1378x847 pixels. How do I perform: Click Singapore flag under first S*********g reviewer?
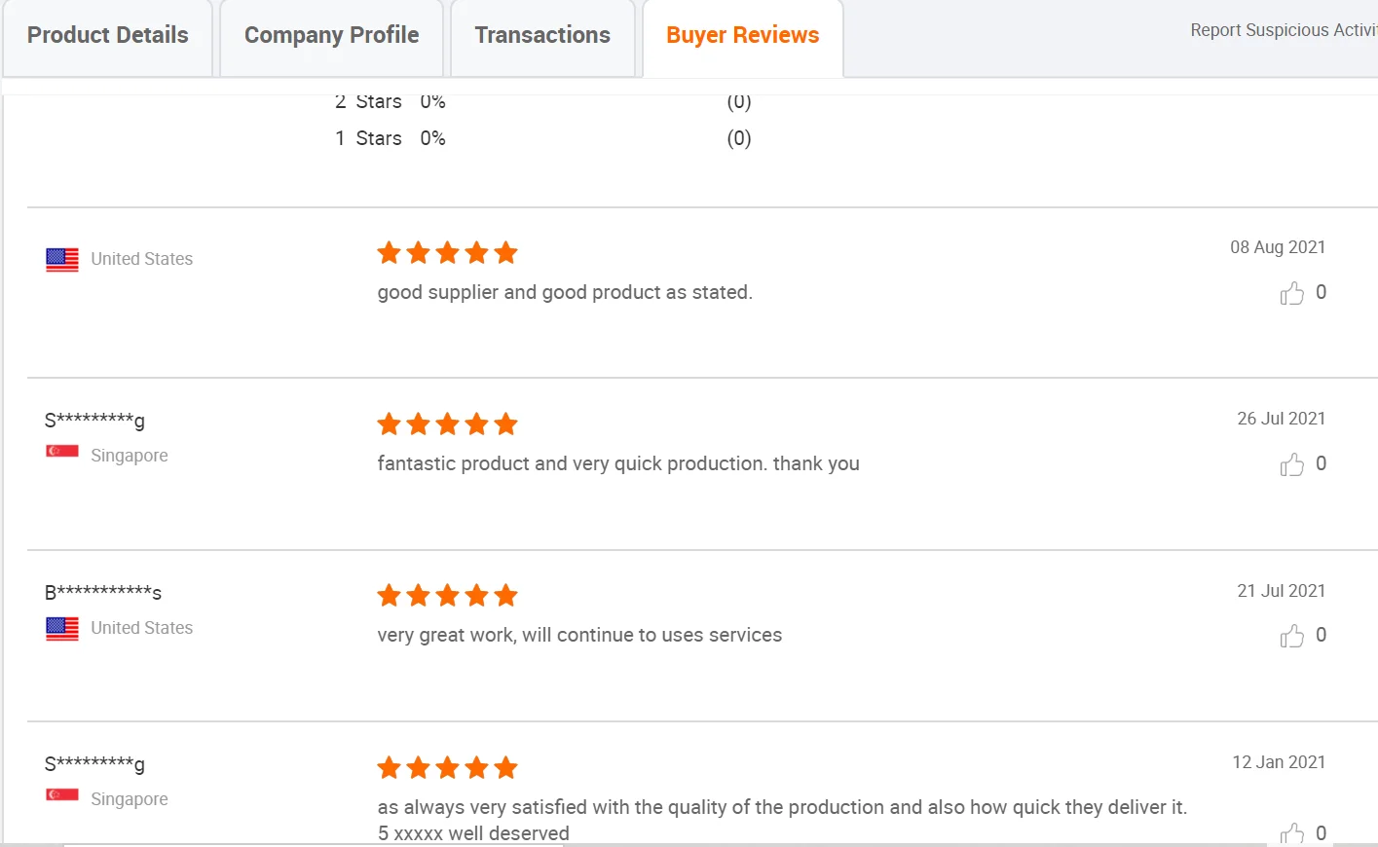point(62,452)
